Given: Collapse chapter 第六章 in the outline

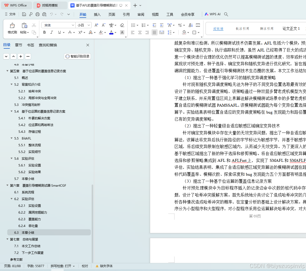Looking at the screenshot, I should pos(7,185).
